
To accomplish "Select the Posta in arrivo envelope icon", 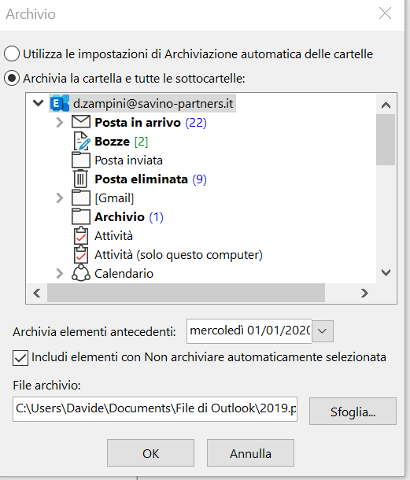I will pyautogui.click(x=81, y=122).
